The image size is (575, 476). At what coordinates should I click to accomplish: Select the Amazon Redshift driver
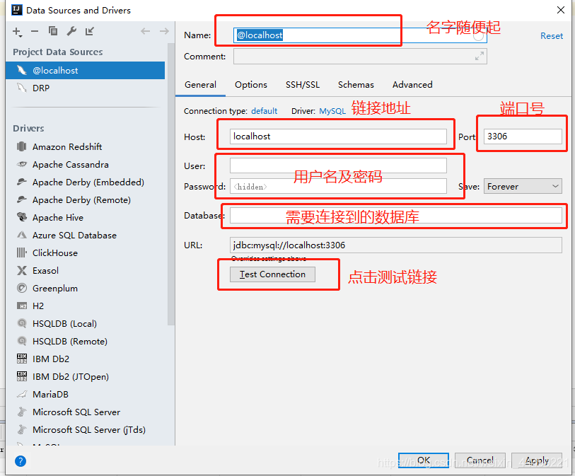[x=67, y=146]
